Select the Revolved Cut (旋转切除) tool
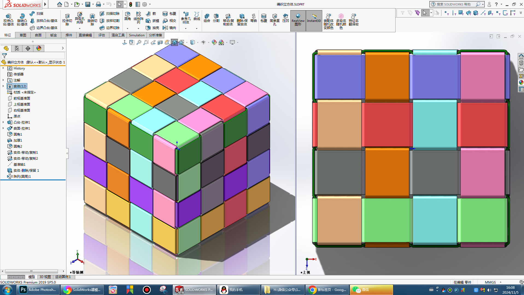This screenshot has height=295, width=524. pos(92,20)
